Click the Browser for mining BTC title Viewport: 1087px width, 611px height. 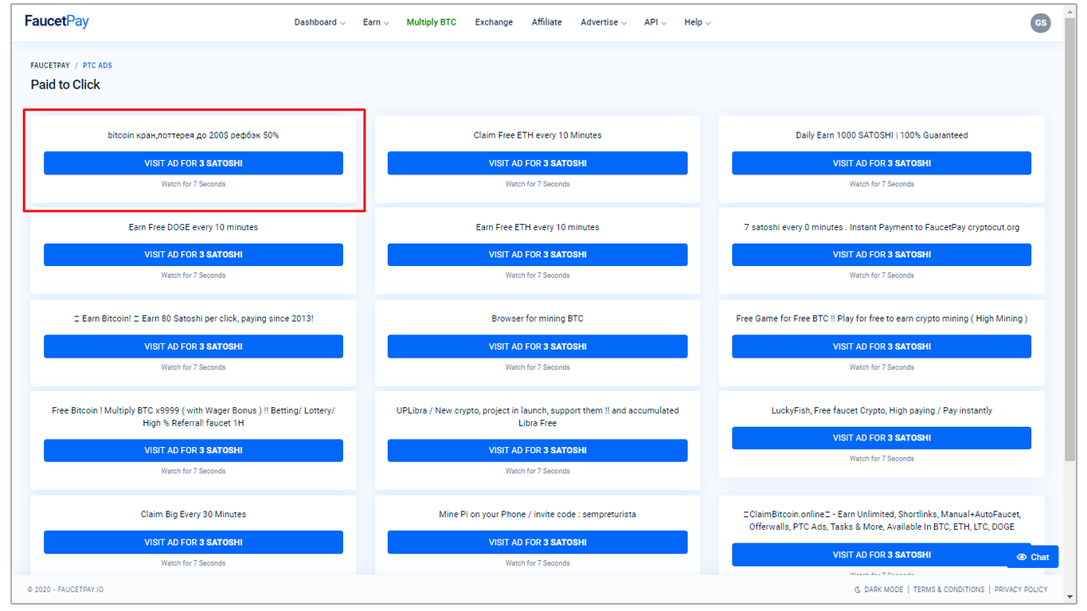click(x=538, y=319)
